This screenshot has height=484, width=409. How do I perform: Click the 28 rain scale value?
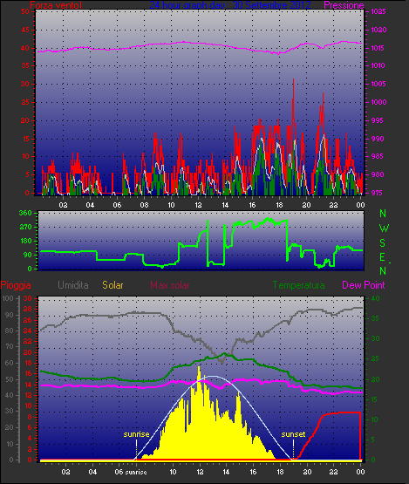coord(28,309)
